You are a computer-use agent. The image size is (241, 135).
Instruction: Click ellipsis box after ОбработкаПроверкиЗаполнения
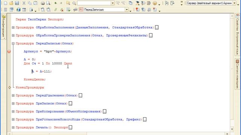click(151, 36)
